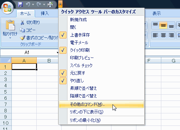This screenshot has height=130, width=180.
Task: Select row 7 header
Action: pos(6,104)
